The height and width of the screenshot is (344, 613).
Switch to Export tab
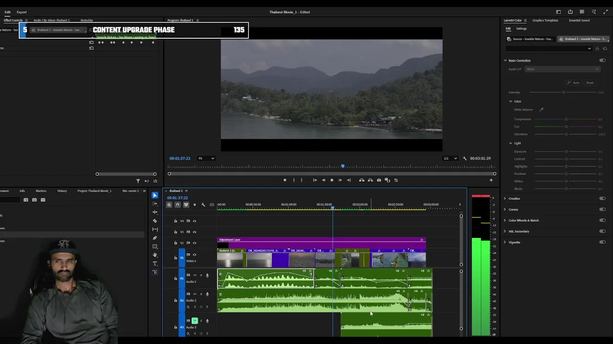(x=22, y=12)
